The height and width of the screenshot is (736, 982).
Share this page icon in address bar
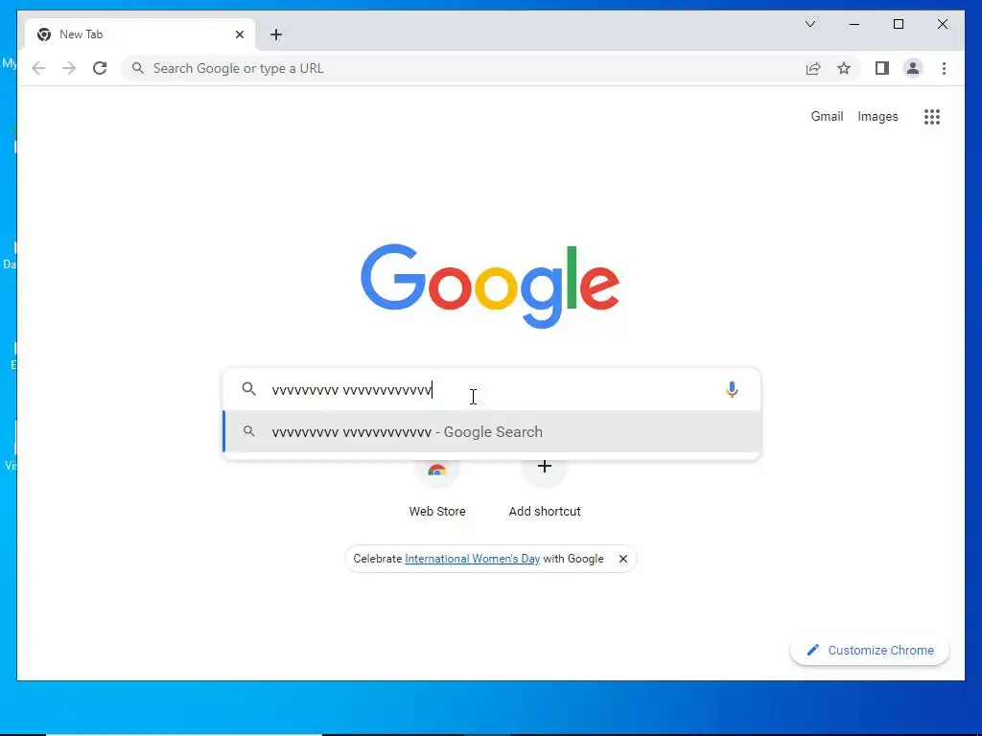coord(813,68)
